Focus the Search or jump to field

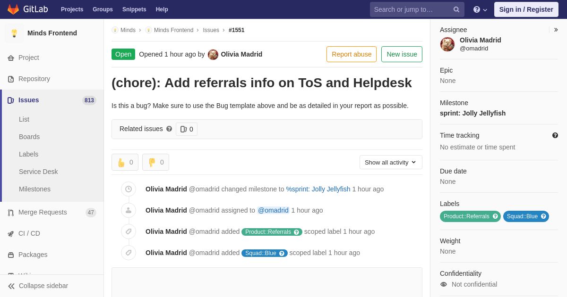(417, 9)
